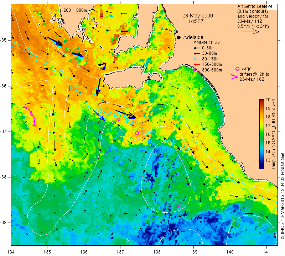This screenshot has width=285, height=256.
Task: Click the -39 latitude axis label
Action: pyautogui.click(x=4, y=223)
